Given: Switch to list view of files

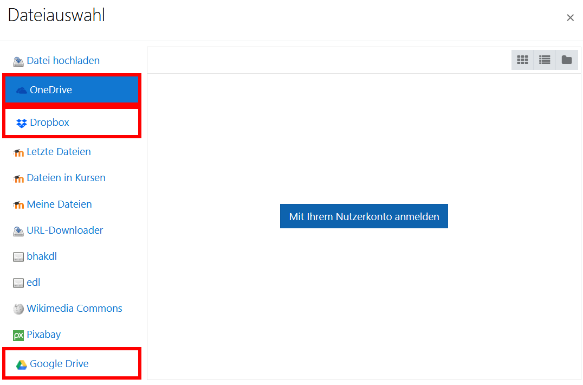Looking at the screenshot, I should pos(544,60).
